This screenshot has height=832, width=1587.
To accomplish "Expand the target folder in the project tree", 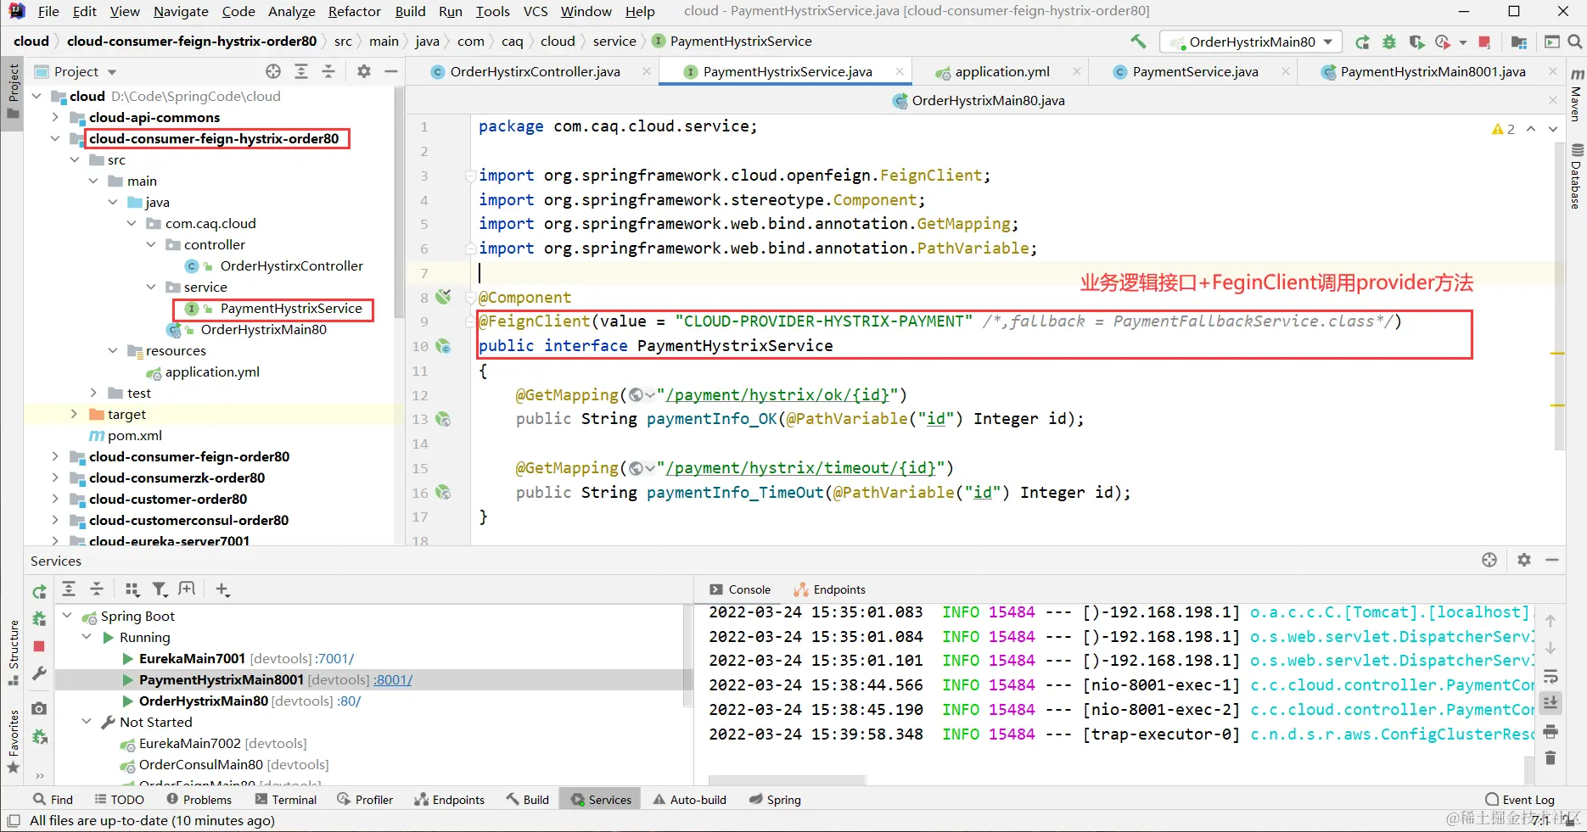I will (x=74, y=414).
